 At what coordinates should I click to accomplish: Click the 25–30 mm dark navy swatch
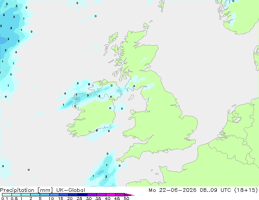(x=82, y=195)
